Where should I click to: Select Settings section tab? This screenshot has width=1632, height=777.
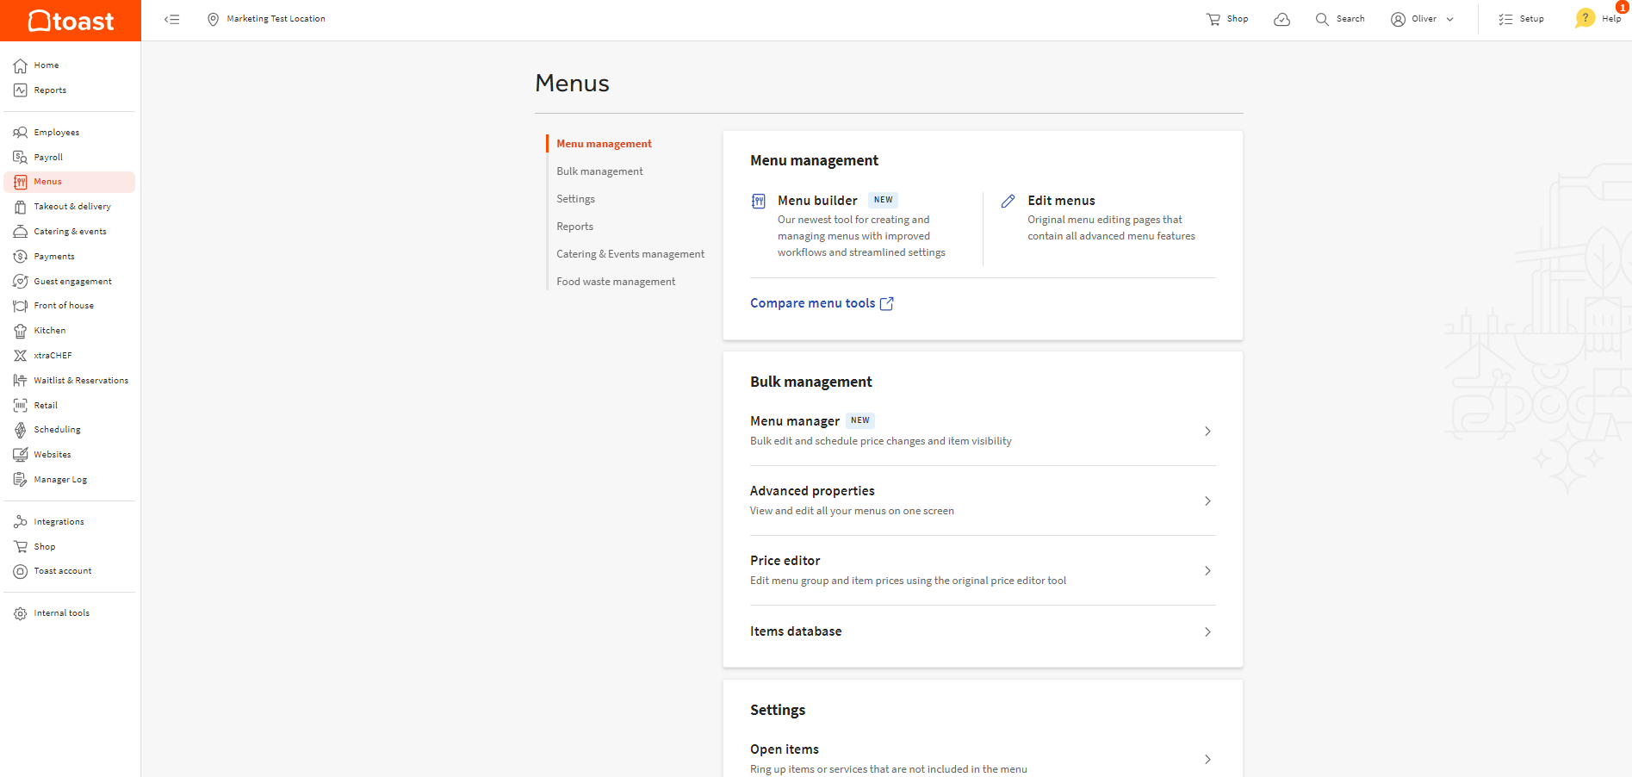[575, 199]
